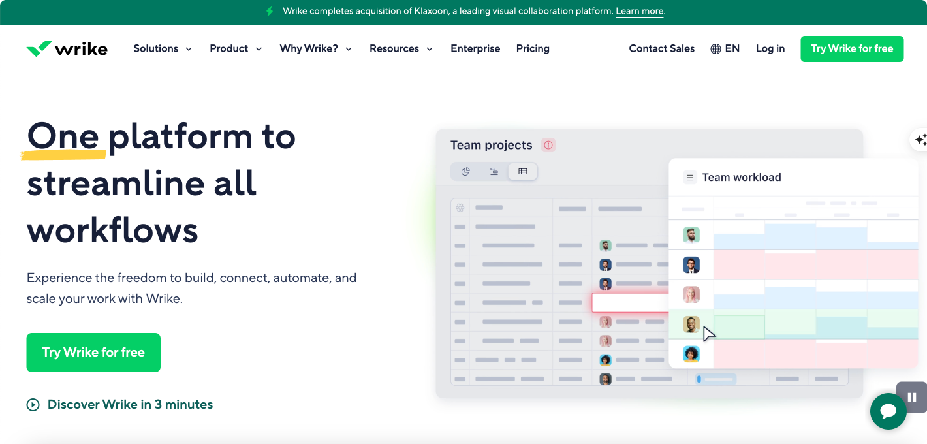Click the hero Try Wrike for free button
Image resolution: width=927 pixels, height=444 pixels.
[93, 353]
